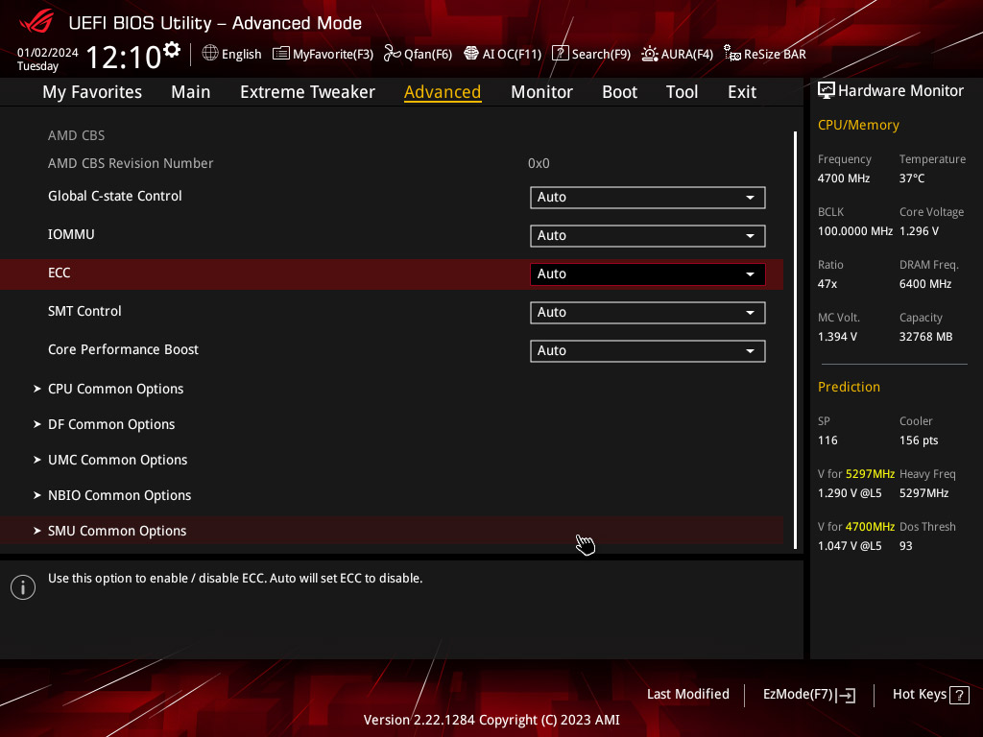Select the IOMMU label
Image resolution: width=983 pixels, height=737 pixels.
[x=71, y=234]
